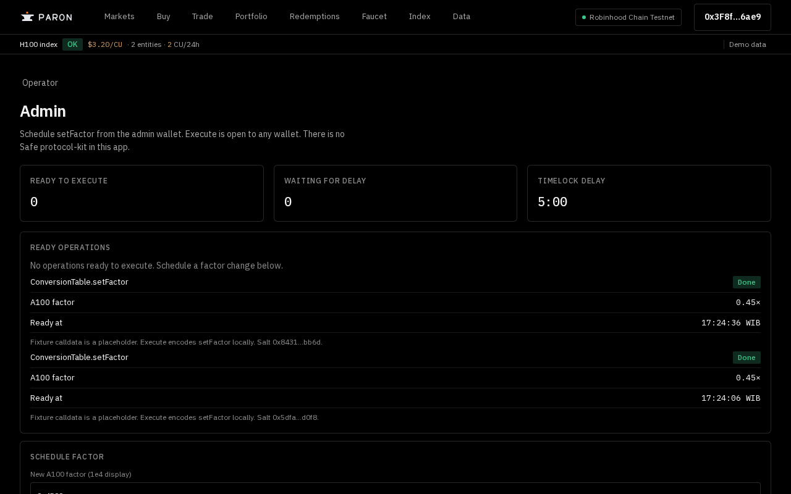Click the 17:24:06 WIB ready time
The width and height of the screenshot is (791, 494).
tap(731, 398)
